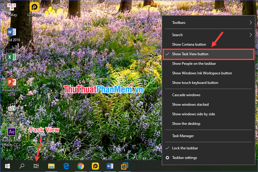Image resolution: width=258 pixels, height=172 pixels.
Task: Choose Show the desktop
Action: point(209,123)
